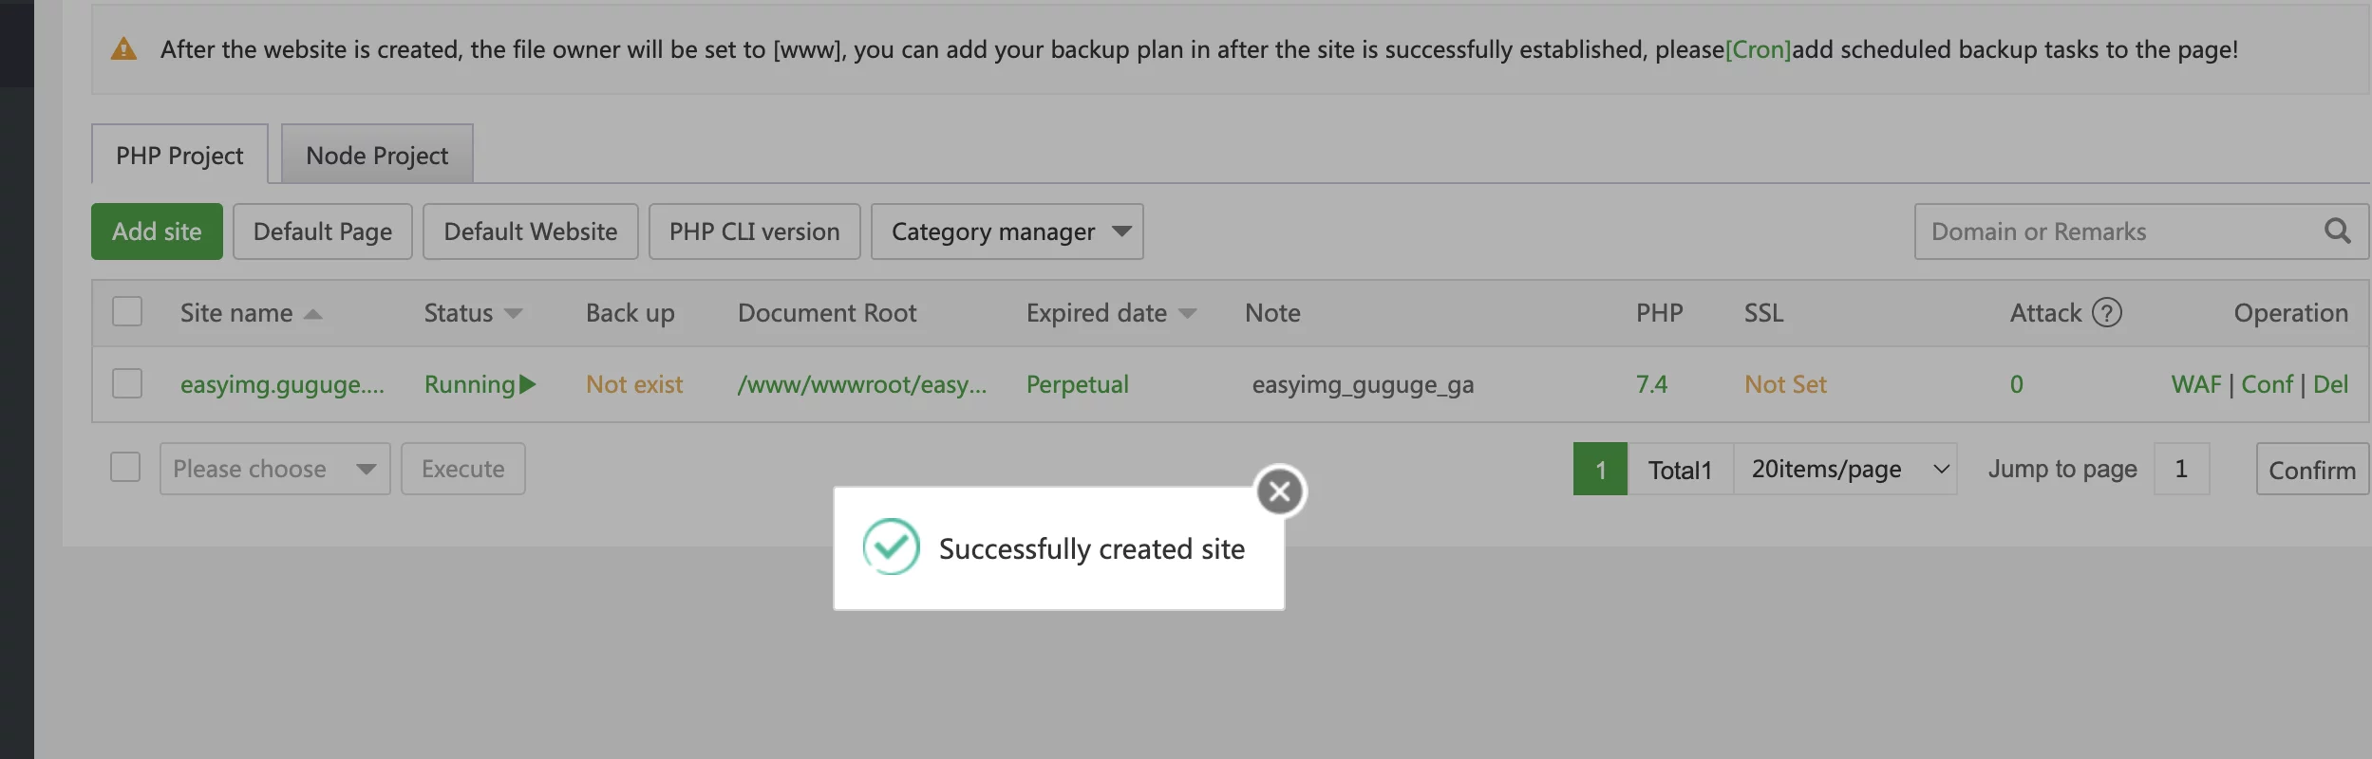This screenshot has height=759, width=2372.
Task: Expand the Please choose batch dropdown
Action: point(274,469)
